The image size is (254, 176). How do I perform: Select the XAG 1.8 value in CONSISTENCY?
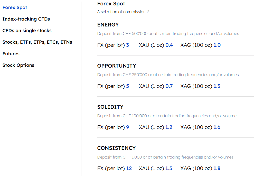pyautogui.click(x=217, y=168)
